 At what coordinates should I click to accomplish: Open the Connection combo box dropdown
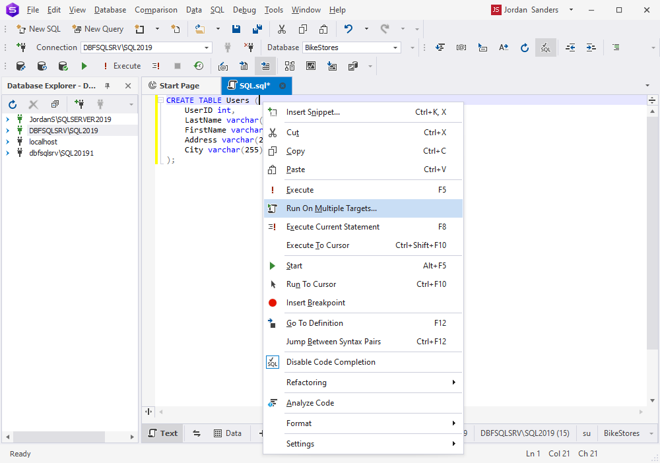coord(207,47)
